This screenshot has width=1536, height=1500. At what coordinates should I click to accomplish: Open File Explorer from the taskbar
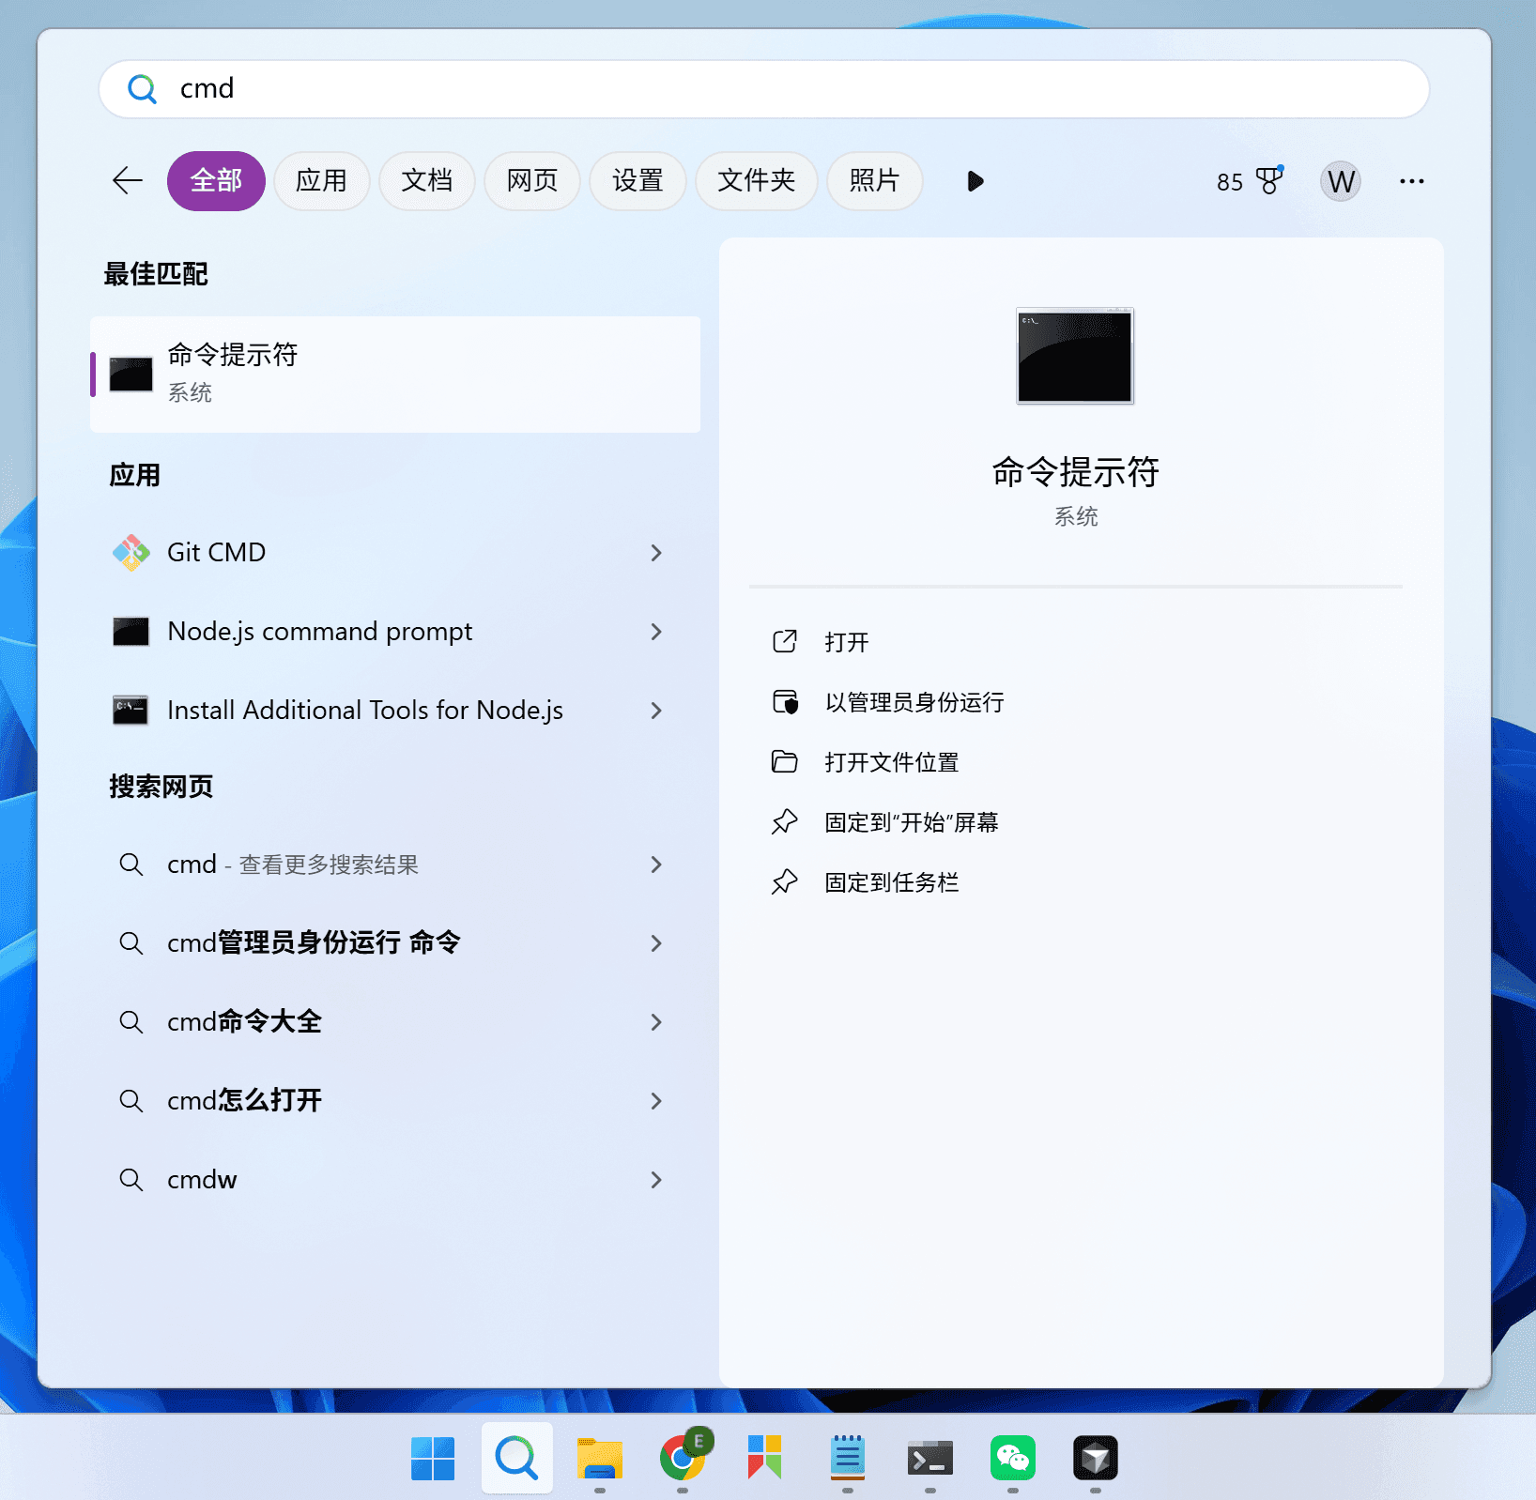(600, 1458)
